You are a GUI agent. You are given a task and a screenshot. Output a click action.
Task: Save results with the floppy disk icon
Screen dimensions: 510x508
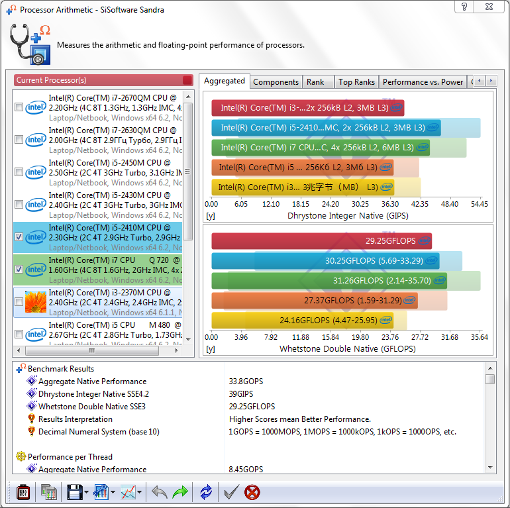click(x=74, y=492)
